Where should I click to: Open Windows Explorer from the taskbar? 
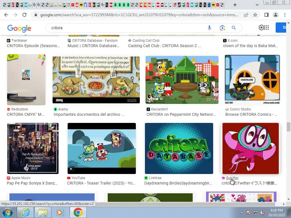tap(43, 212)
